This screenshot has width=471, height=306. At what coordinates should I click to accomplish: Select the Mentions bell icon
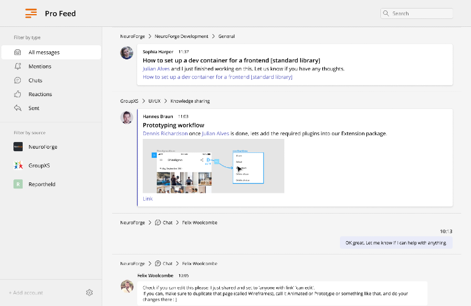click(18, 66)
